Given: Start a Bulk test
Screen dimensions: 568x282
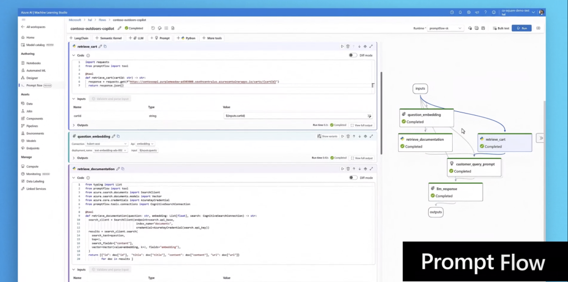Looking at the screenshot, I should point(501,28).
